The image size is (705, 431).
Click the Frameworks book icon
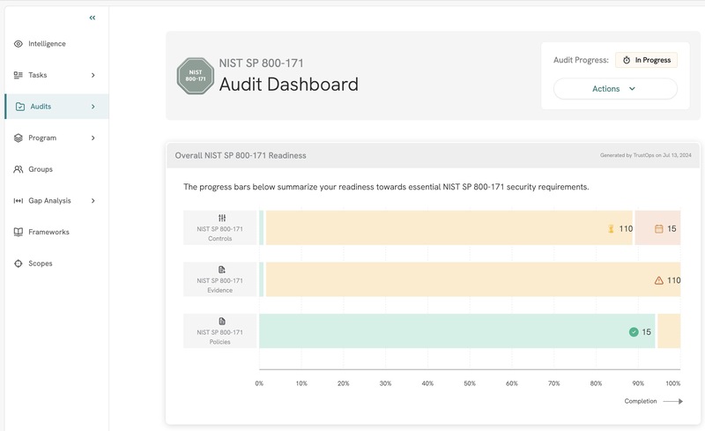18,232
